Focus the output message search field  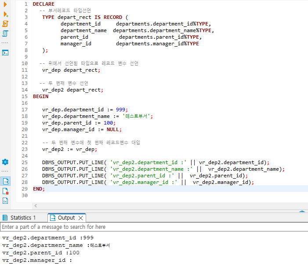coord(154,227)
